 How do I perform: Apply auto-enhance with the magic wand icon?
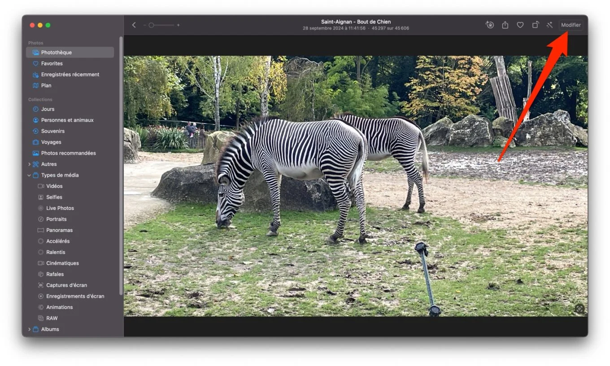[549, 25]
